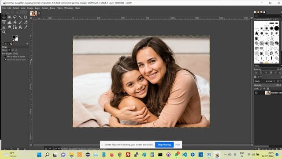This screenshot has width=282, height=159.
Task: Select the Unified Transform tool
Action: tap(4, 22)
